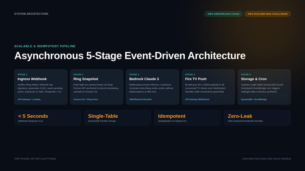Click the System Architecture header label
This screenshot has height=171, width=305.
pos(31,14)
